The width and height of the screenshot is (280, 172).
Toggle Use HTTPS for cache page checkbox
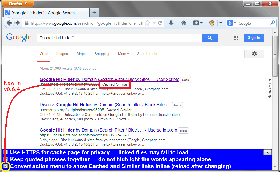point(6,152)
